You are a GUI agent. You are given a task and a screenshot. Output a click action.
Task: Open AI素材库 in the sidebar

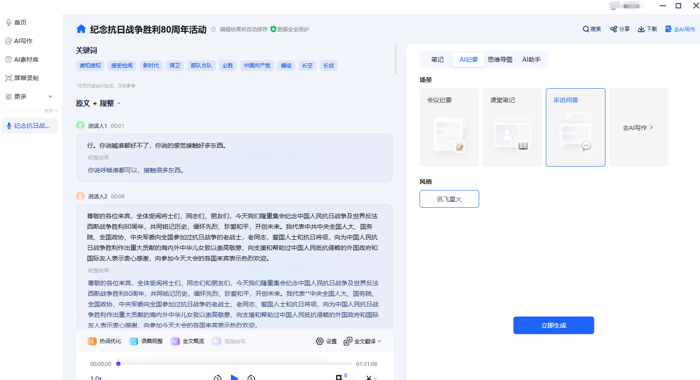tap(22, 60)
